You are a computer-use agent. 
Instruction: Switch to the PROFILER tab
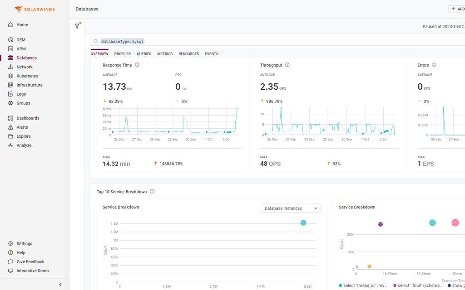[122, 53]
